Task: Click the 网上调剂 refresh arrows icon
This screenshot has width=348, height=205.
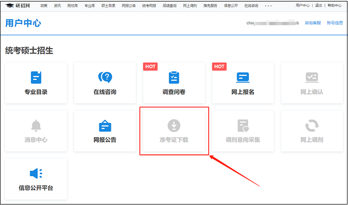Action: pyautogui.click(x=312, y=125)
